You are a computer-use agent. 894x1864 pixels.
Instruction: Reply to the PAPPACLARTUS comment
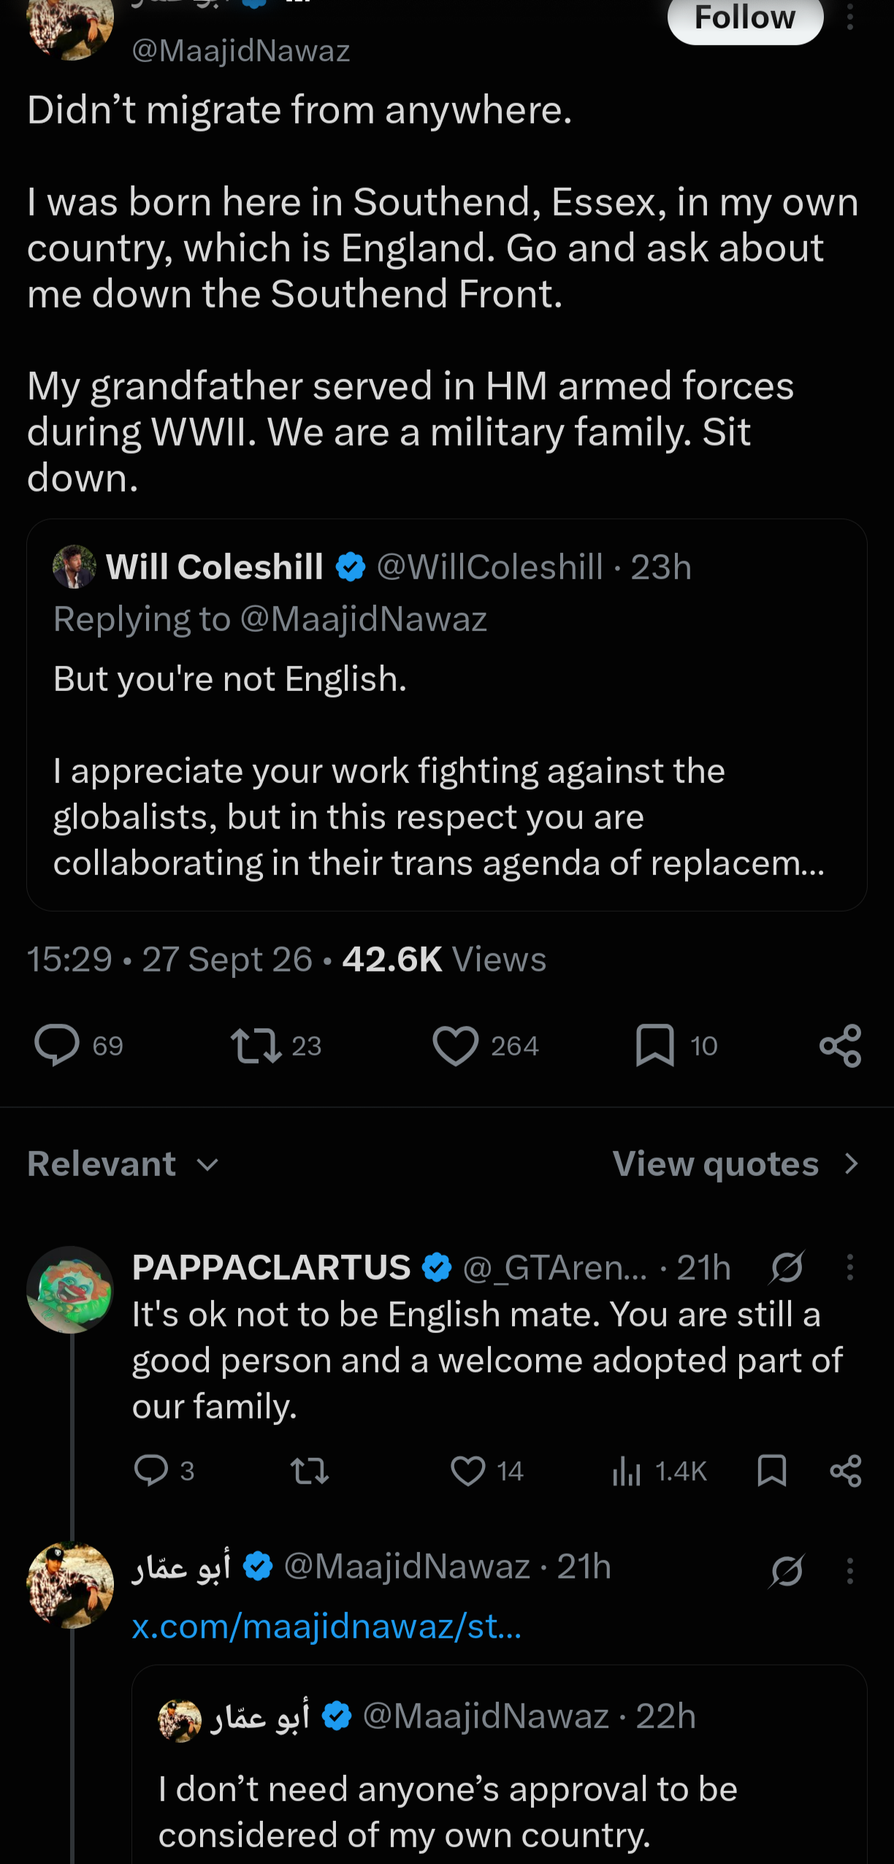pos(151,1470)
